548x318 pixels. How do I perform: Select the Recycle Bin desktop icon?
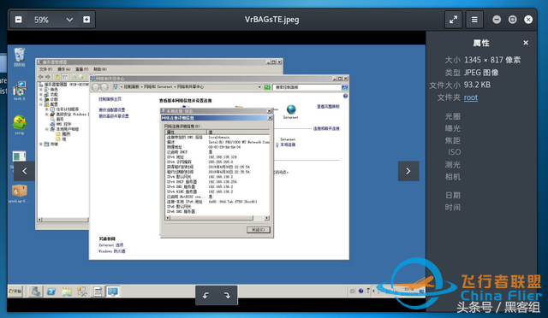[19, 57]
